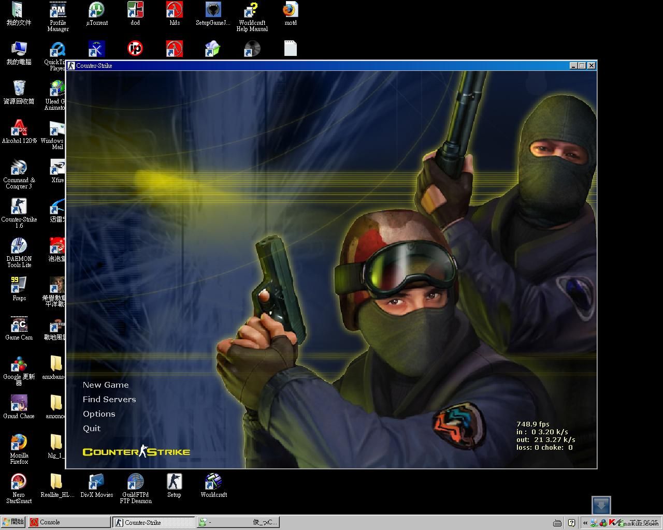Expand hidden system tray icons chevron
Viewport: 663px width, 530px height.
pos(585,523)
